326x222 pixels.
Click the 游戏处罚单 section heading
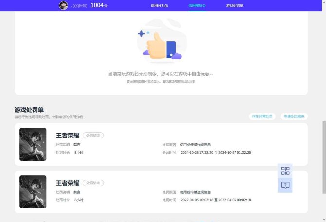29,110
